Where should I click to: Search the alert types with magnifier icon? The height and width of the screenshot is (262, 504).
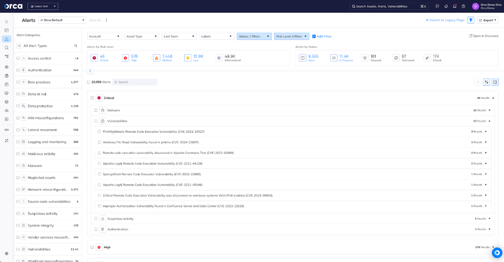(76, 46)
